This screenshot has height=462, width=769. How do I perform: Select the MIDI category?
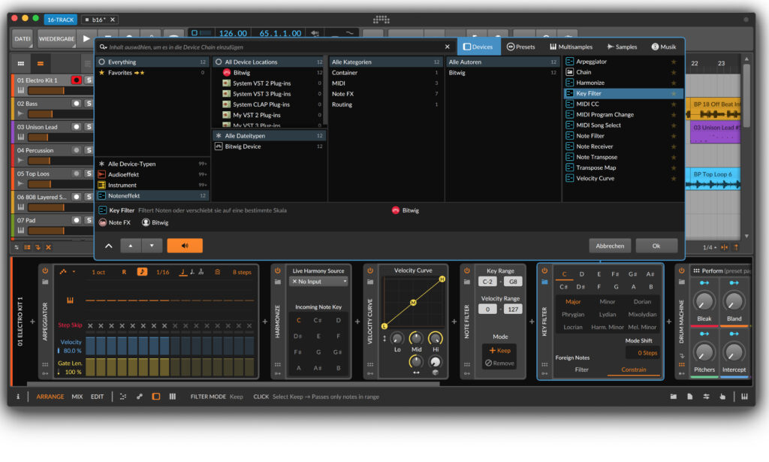[x=384, y=83]
